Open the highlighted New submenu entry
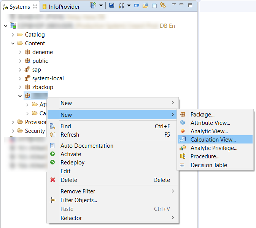 point(112,115)
